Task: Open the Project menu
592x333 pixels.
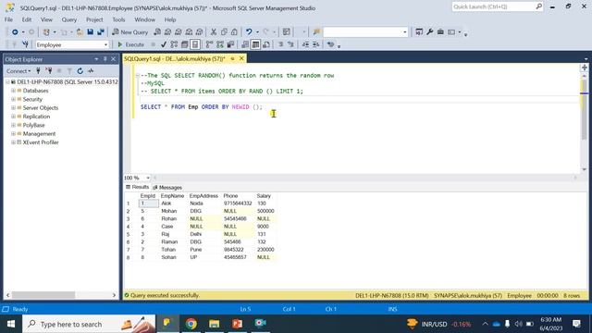Action: click(94, 19)
